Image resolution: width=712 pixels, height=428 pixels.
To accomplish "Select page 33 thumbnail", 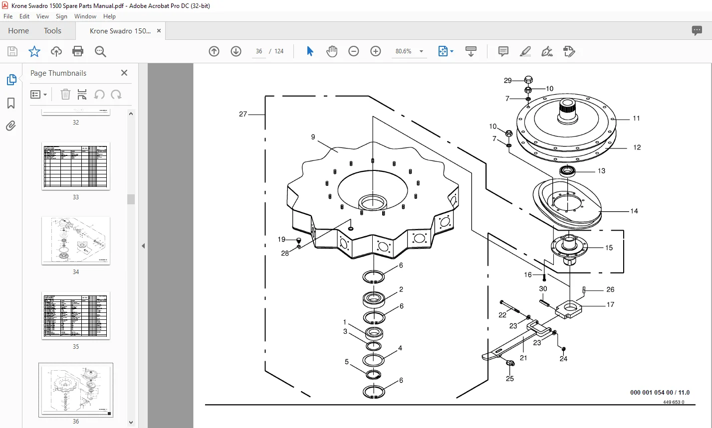I will click(76, 166).
